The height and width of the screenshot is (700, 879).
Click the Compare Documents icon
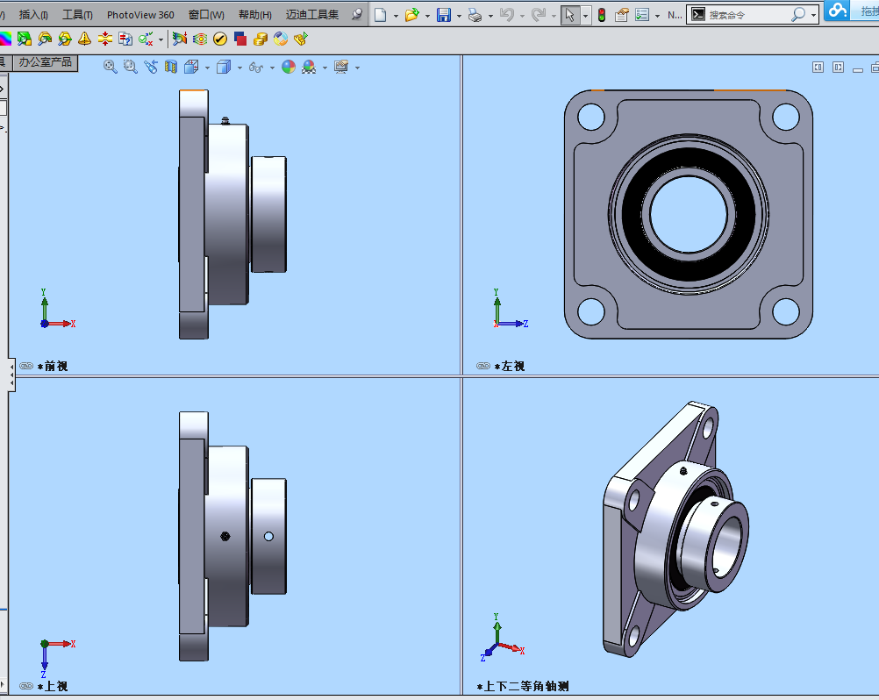[125, 39]
